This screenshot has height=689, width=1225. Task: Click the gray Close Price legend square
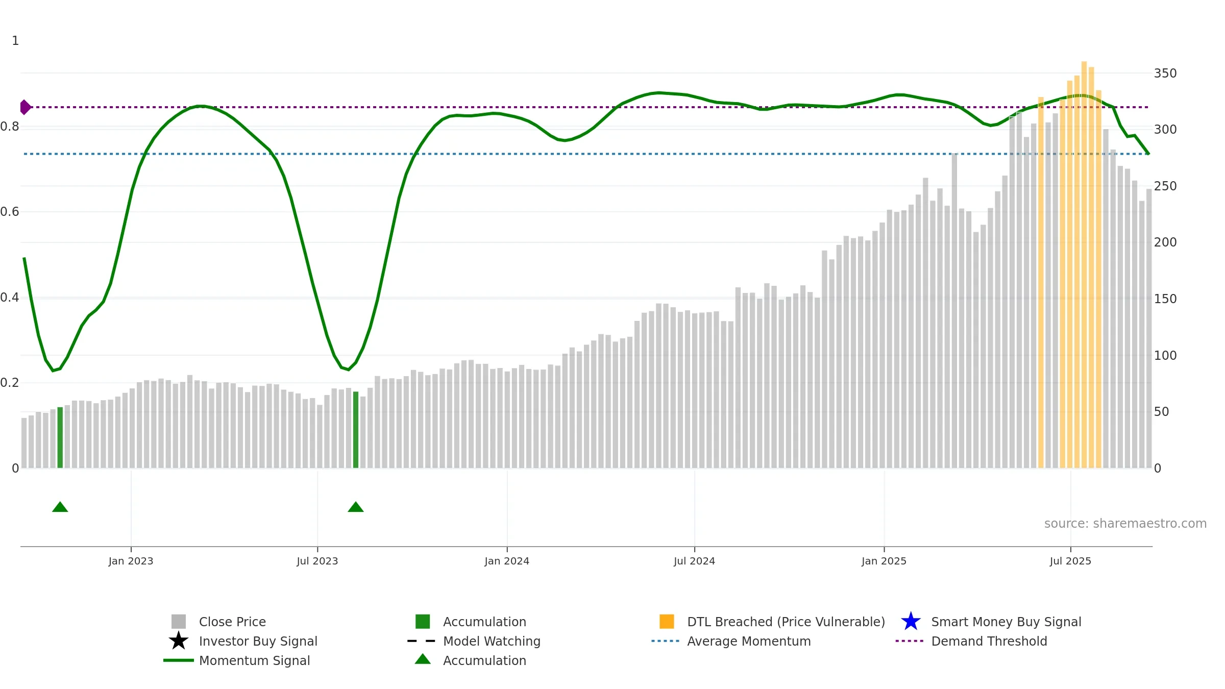[x=179, y=622]
